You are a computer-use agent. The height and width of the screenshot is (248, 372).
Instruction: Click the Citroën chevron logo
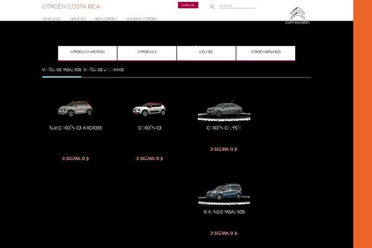coord(298,15)
